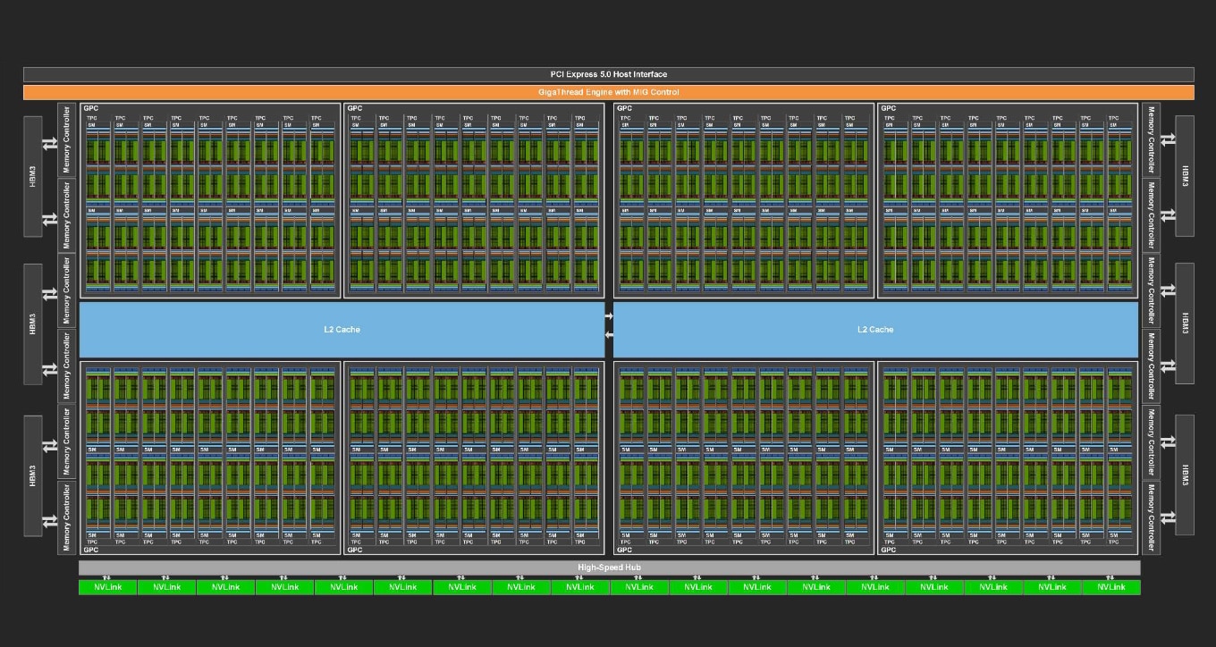This screenshot has width=1216, height=647.
Task: Click the first NVLink block on the left
Action: (x=107, y=587)
